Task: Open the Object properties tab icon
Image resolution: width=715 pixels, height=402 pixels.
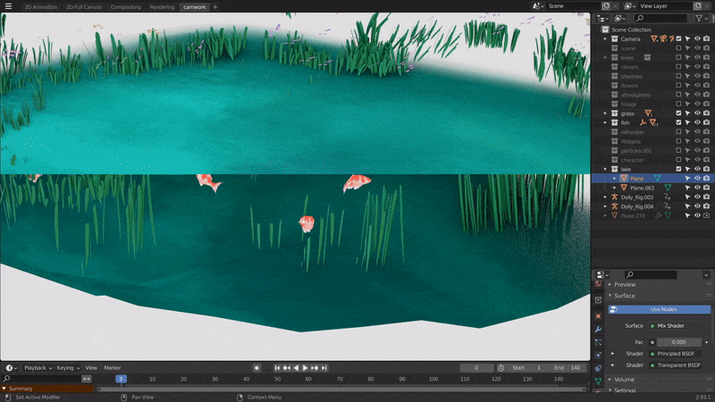Action: coord(598,315)
